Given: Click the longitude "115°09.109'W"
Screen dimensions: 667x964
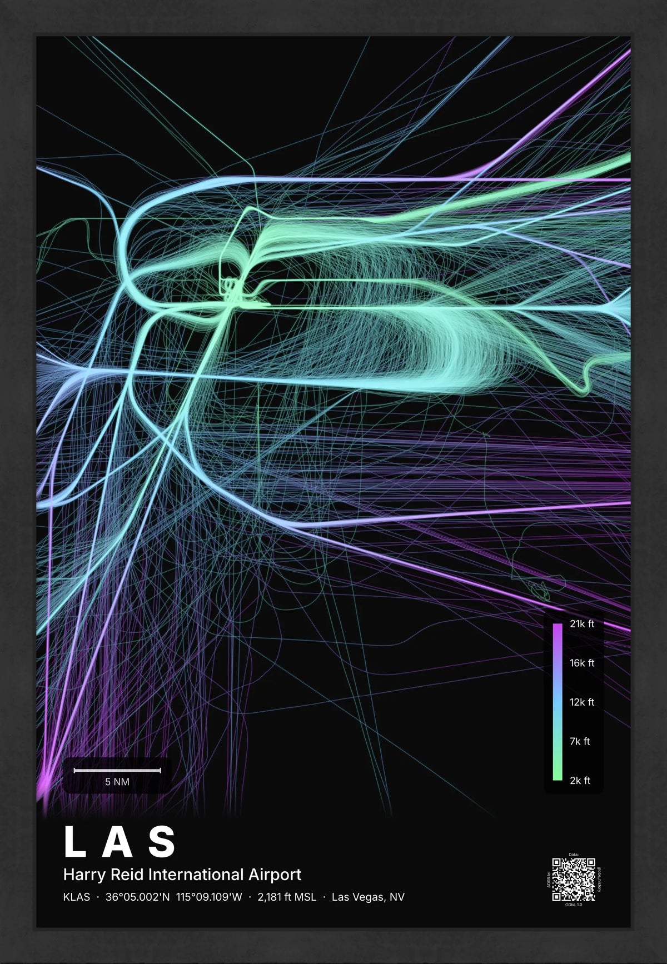Looking at the screenshot, I should [x=210, y=897].
